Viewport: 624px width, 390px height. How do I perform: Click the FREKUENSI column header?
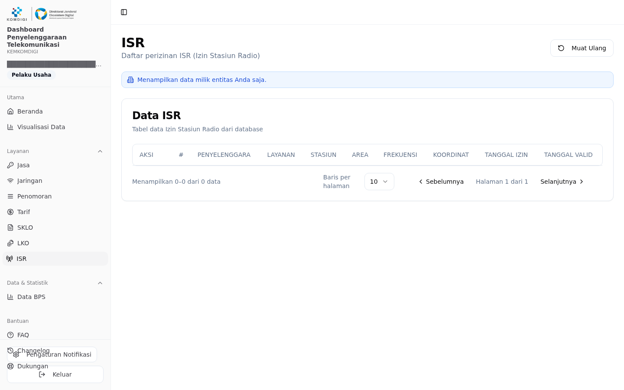(400, 155)
